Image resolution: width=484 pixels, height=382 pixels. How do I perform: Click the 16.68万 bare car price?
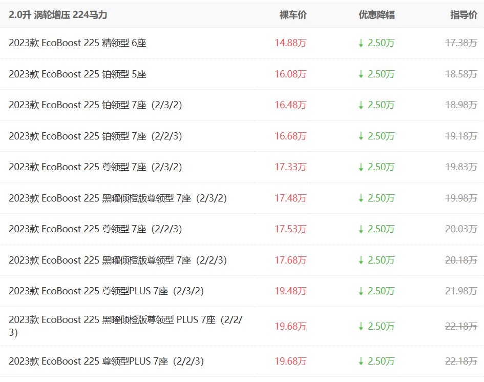click(x=290, y=136)
